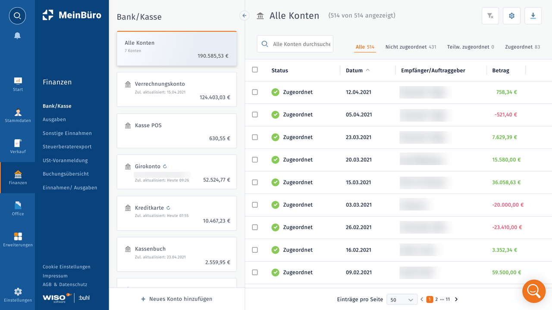Download transactions with export icon
Viewport: 552px width, 310px height.
pos(533,16)
